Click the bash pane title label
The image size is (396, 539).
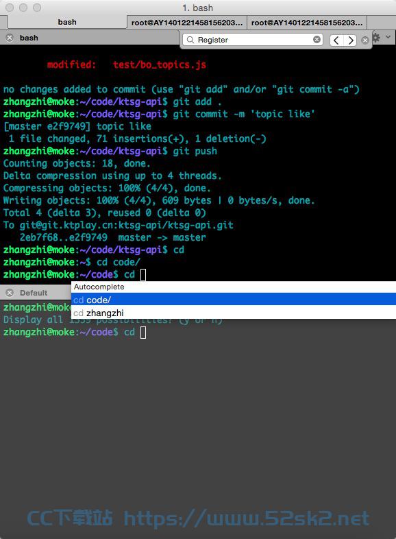click(29, 38)
